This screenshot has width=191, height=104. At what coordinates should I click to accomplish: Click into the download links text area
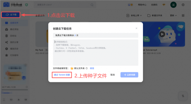pos(95,52)
